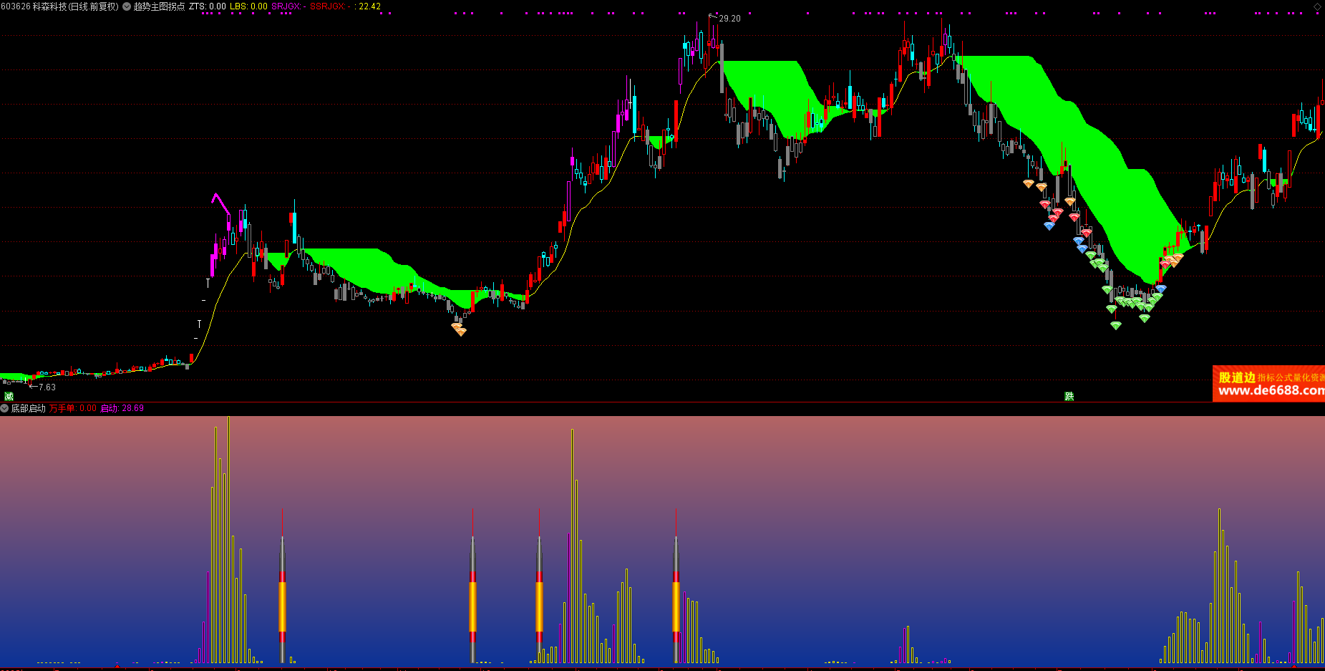Open the www.de6688.com watermark link
This screenshot has height=671, width=1325.
(x=1271, y=390)
